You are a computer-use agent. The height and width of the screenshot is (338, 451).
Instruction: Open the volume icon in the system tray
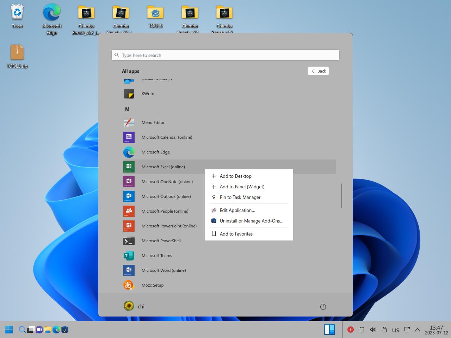(x=373, y=330)
